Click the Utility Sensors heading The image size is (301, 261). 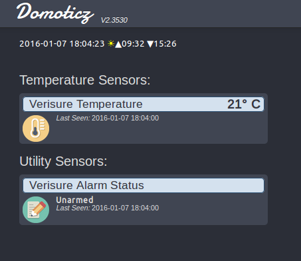[x=63, y=161]
